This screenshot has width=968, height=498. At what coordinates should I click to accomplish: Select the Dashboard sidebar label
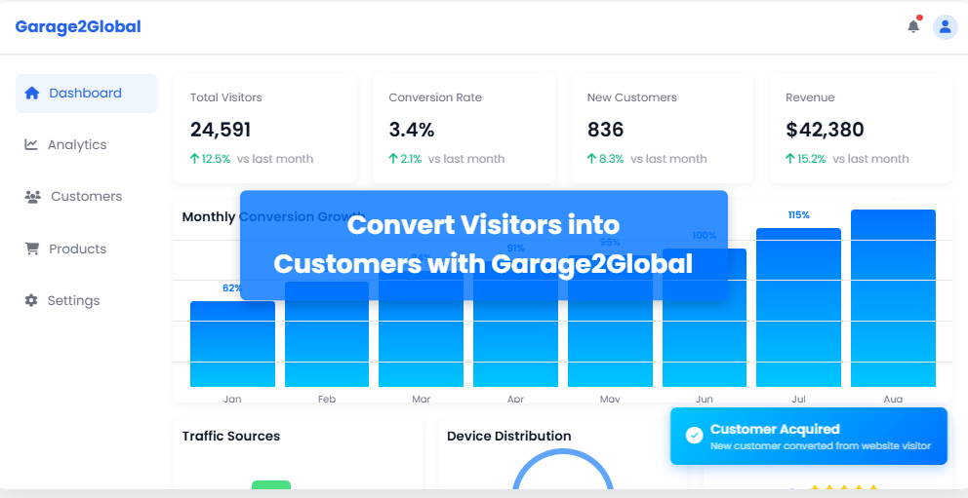pos(85,93)
